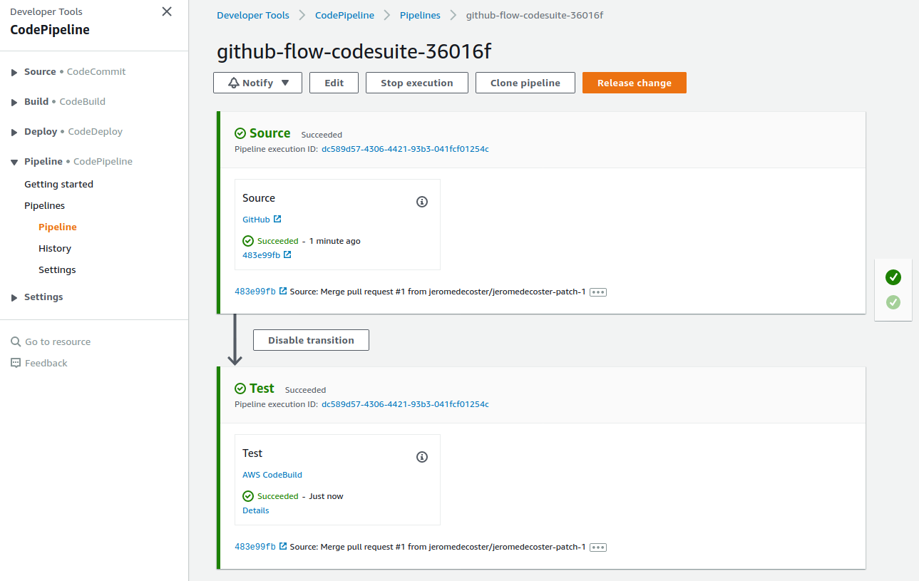Viewport: 919px width, 581px height.
Task: Open the GitHub provider link
Action: (256, 220)
